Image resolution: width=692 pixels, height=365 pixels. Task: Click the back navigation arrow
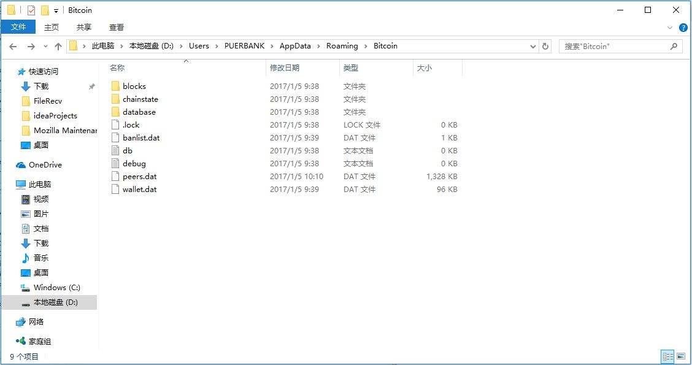[13, 47]
